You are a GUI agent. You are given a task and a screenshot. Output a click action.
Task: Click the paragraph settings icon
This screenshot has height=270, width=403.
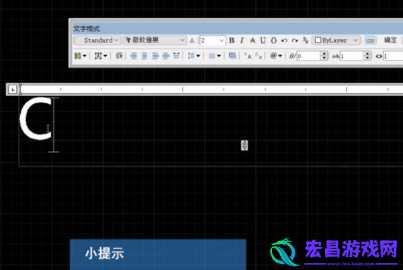(119, 56)
